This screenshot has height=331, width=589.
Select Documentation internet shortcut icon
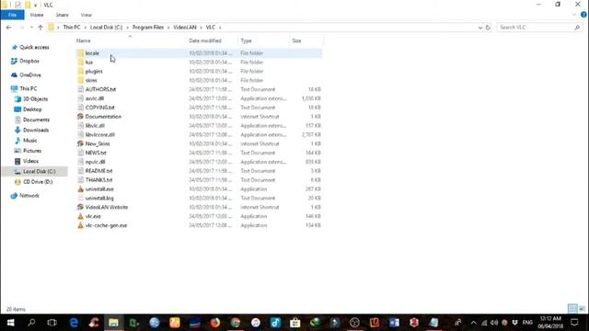(80, 117)
